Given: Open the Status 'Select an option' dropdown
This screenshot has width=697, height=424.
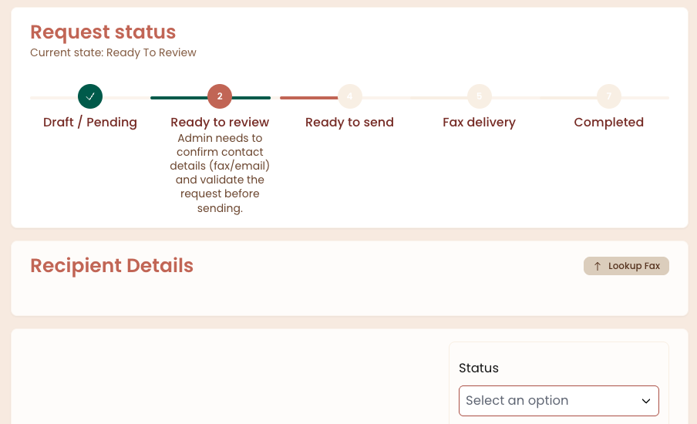Looking at the screenshot, I should click(x=549, y=401).
